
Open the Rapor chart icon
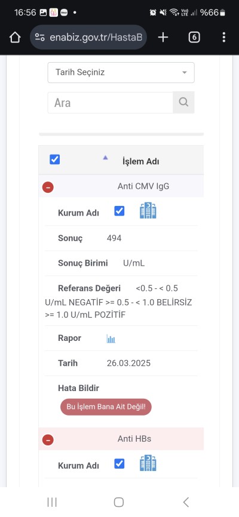(x=111, y=338)
